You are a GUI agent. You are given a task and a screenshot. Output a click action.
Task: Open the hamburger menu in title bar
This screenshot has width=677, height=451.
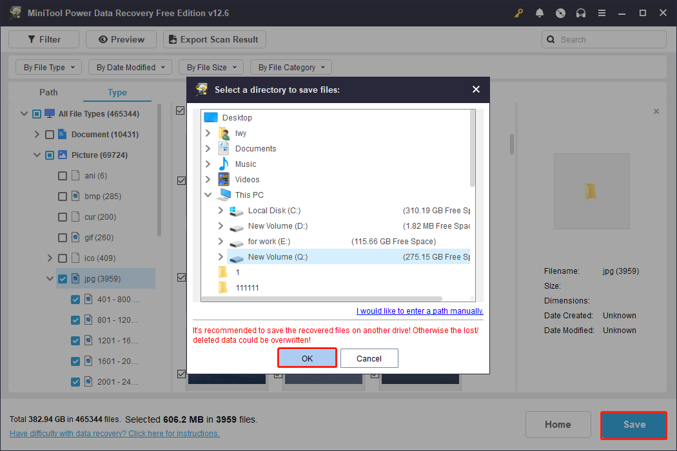pyautogui.click(x=602, y=12)
